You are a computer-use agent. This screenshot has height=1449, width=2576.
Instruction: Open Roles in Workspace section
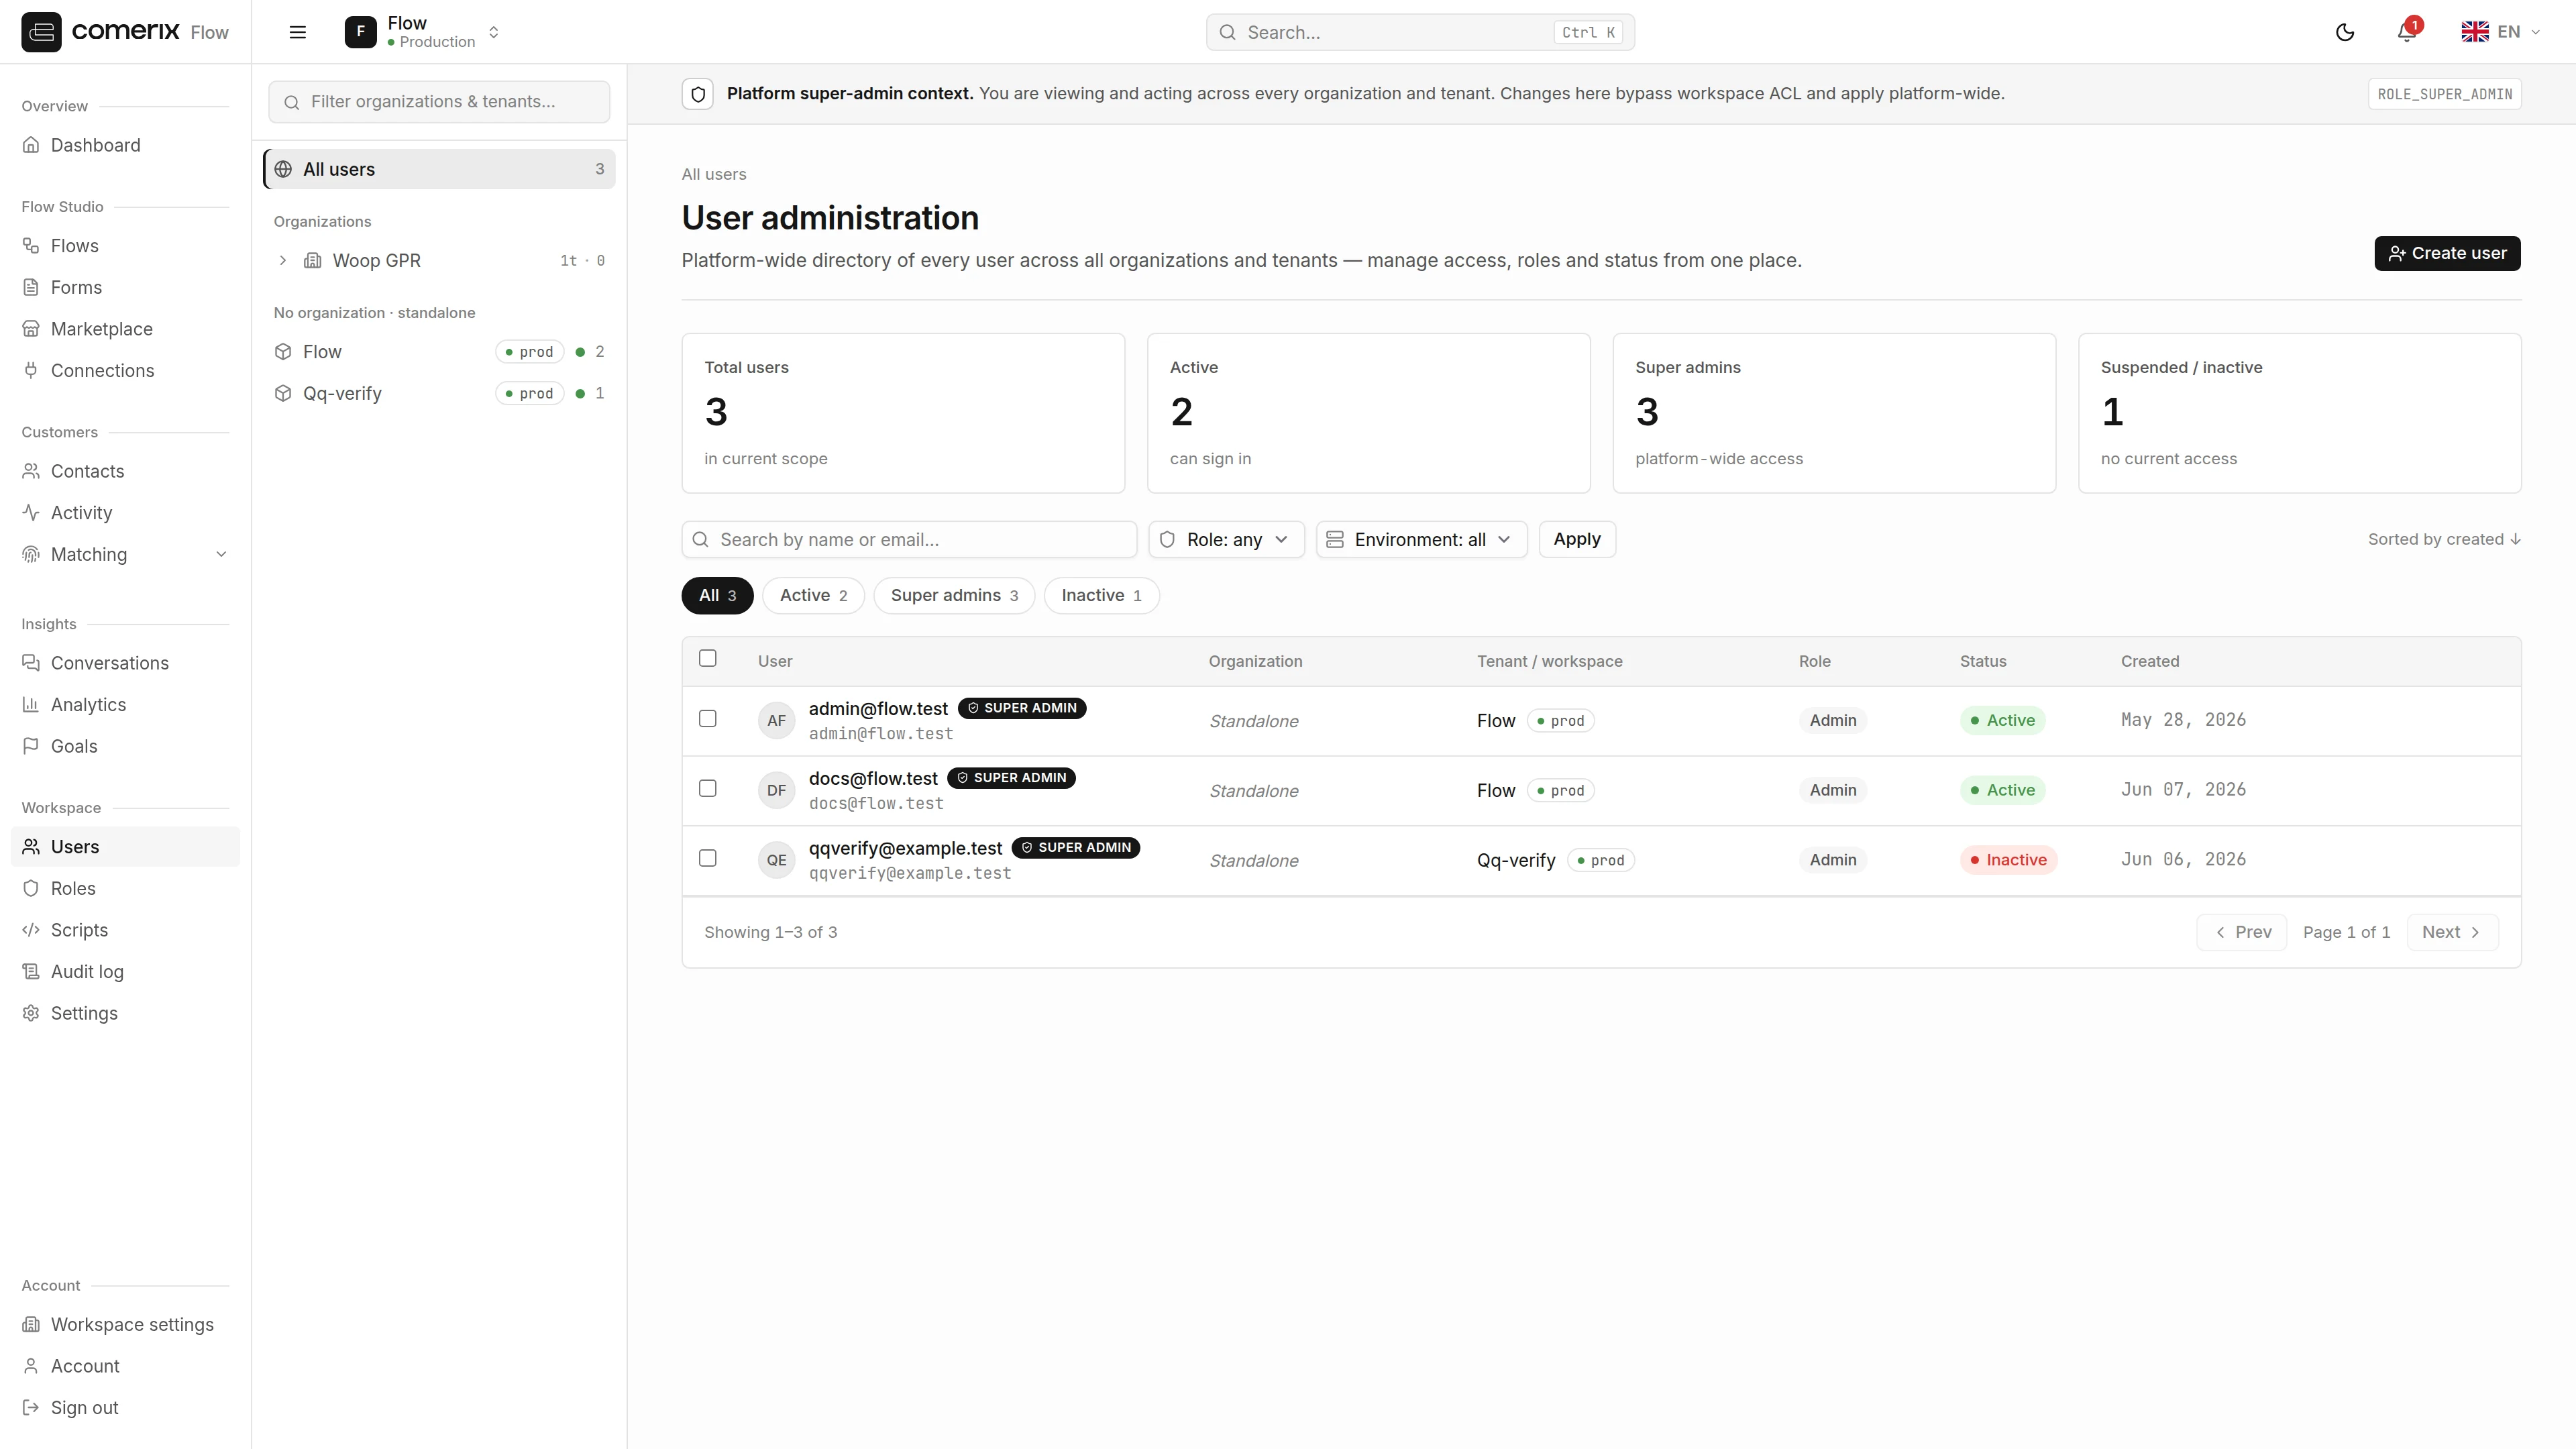pos(125,888)
